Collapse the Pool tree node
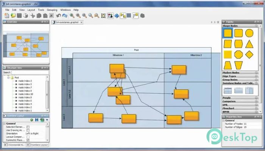Viewport: 265px width, 151px height. tap(8, 77)
